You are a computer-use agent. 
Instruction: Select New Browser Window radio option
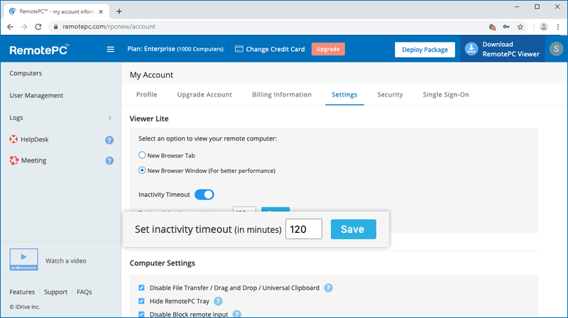coord(142,170)
